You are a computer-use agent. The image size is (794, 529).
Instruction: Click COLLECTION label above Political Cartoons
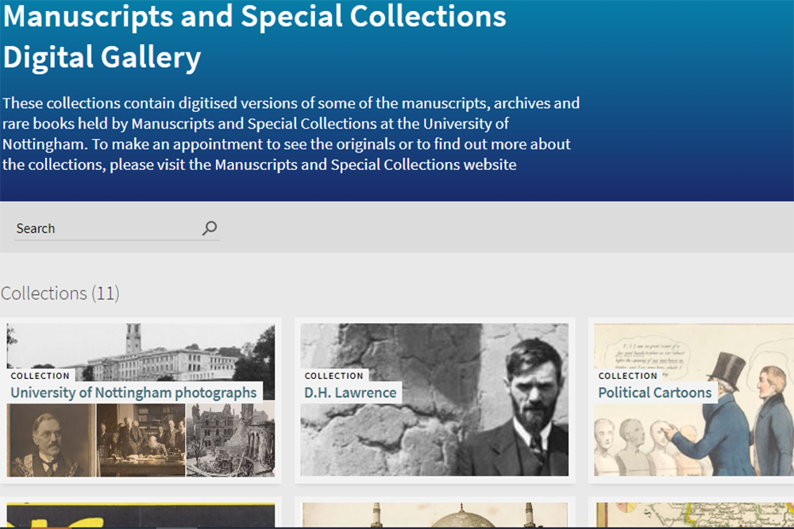pos(627,376)
